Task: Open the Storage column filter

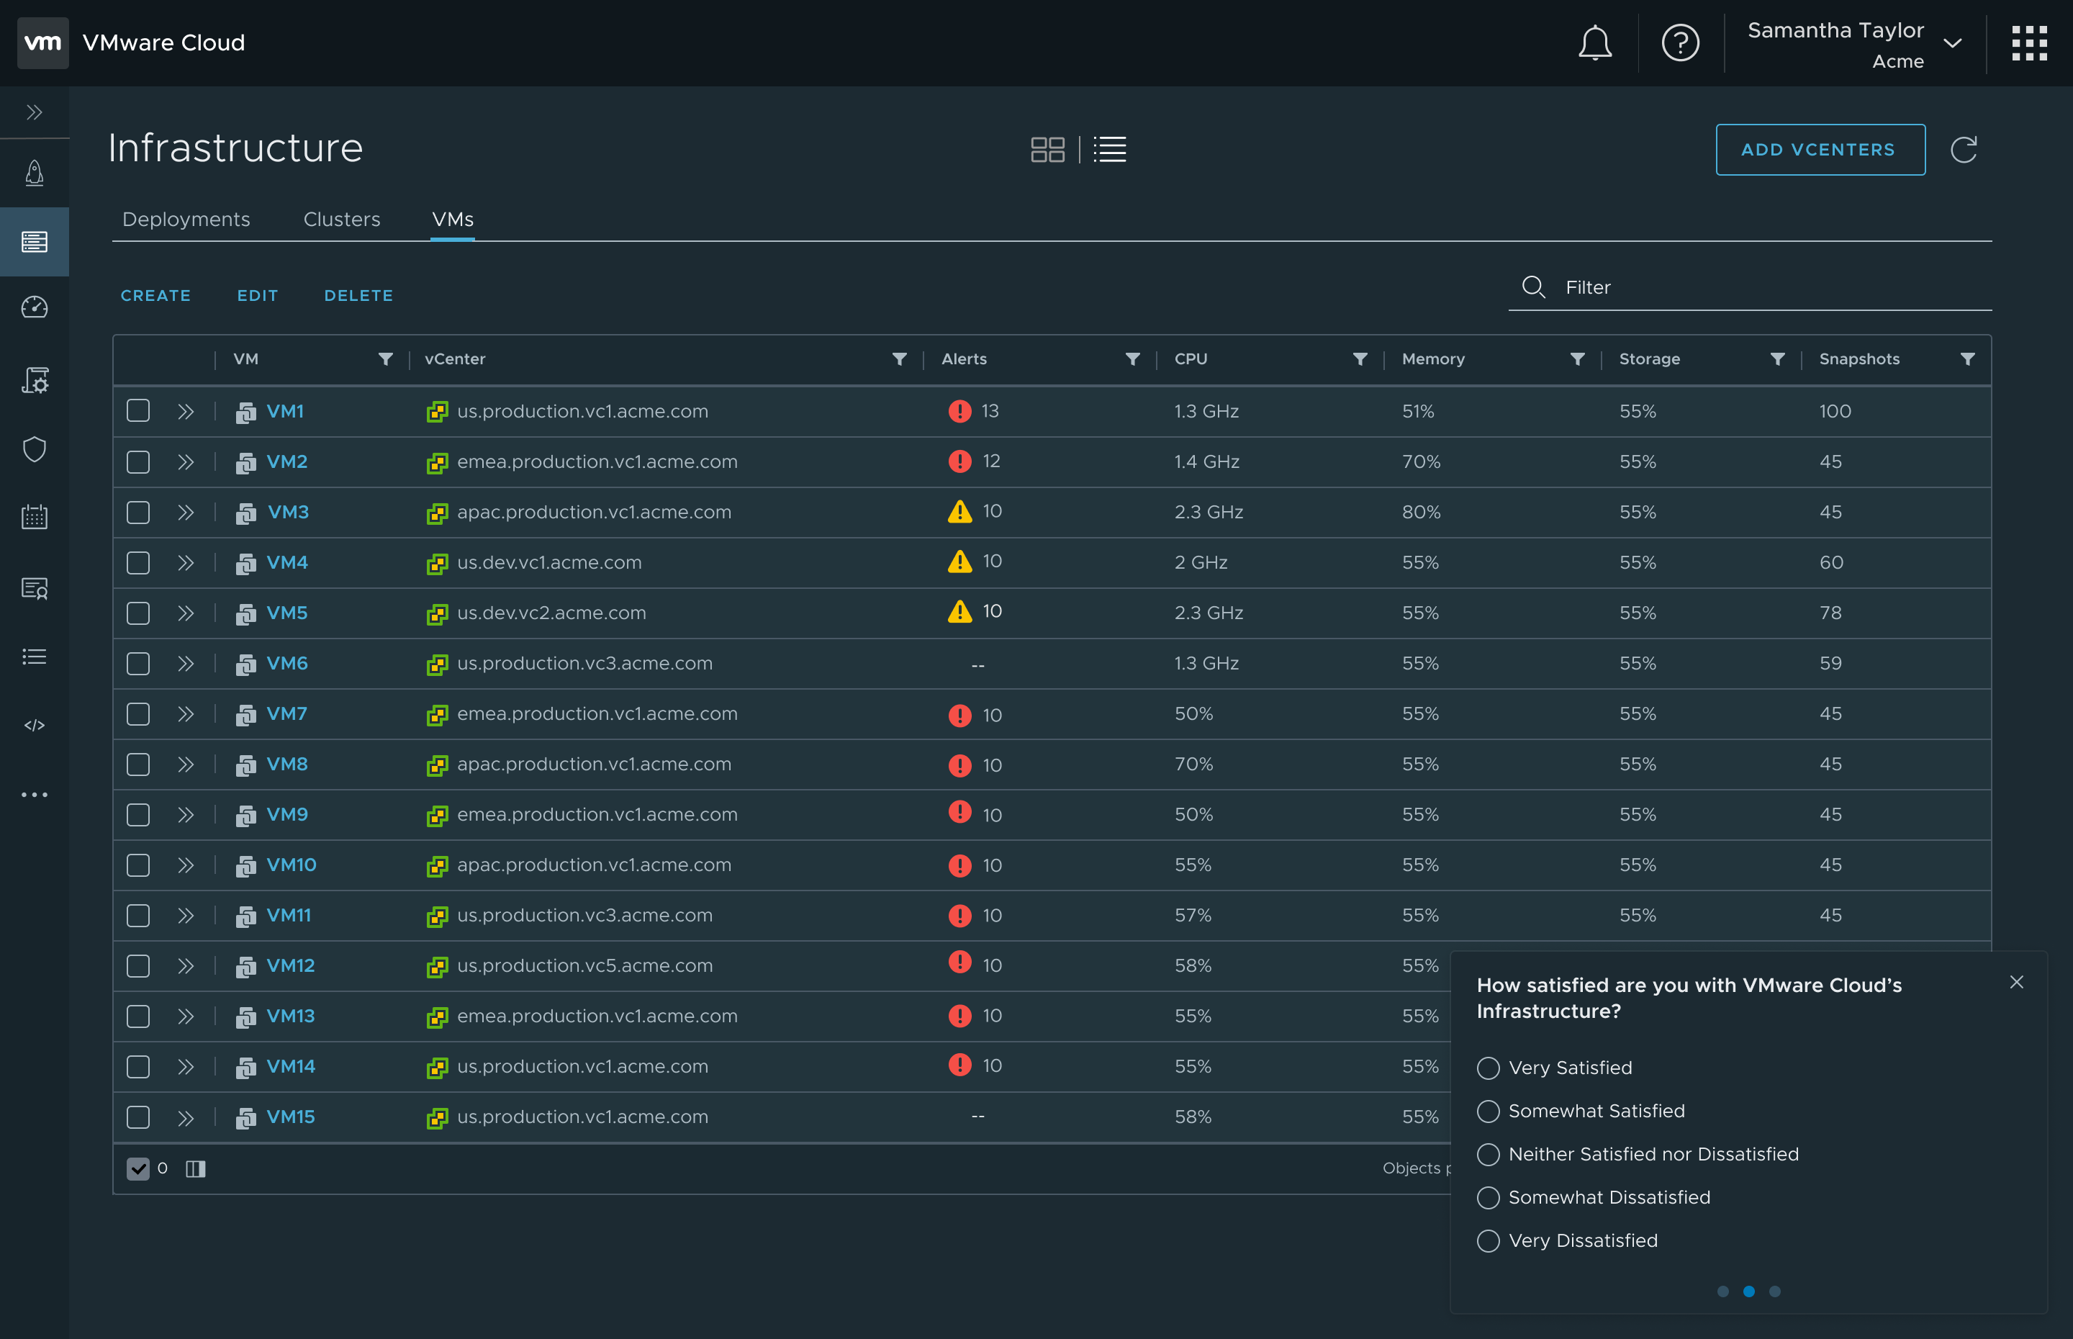Action: click(x=1777, y=359)
